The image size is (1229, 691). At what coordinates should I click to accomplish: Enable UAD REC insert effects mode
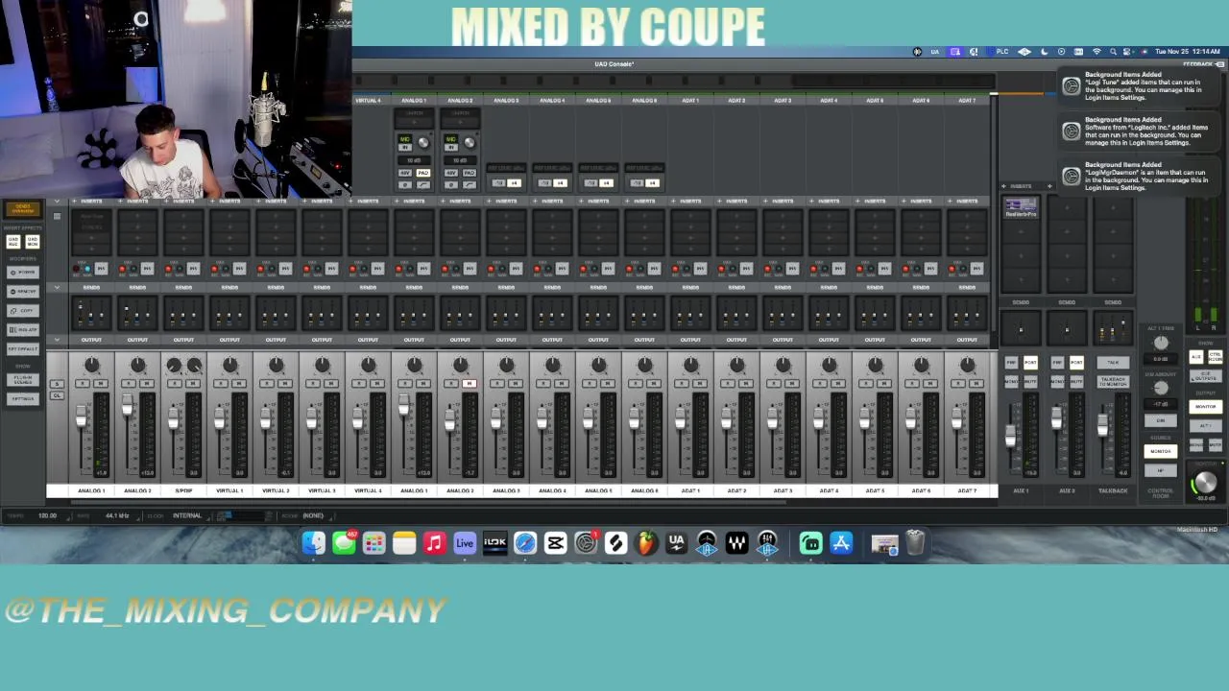pos(13,243)
